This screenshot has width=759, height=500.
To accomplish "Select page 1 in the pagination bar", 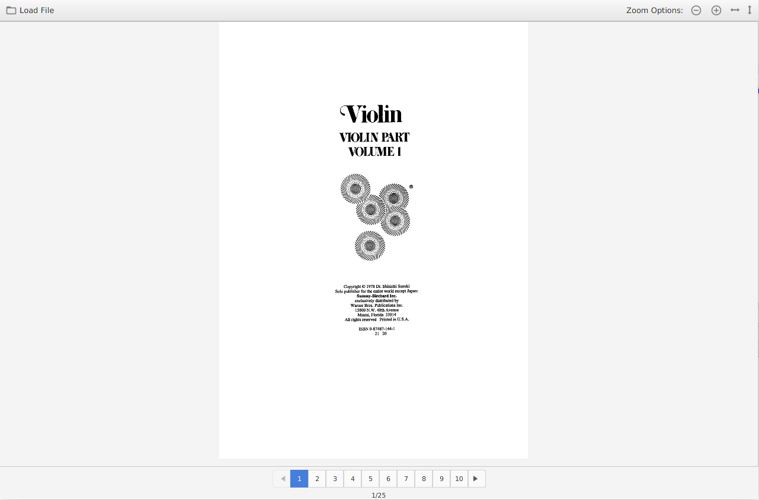I will pyautogui.click(x=299, y=479).
